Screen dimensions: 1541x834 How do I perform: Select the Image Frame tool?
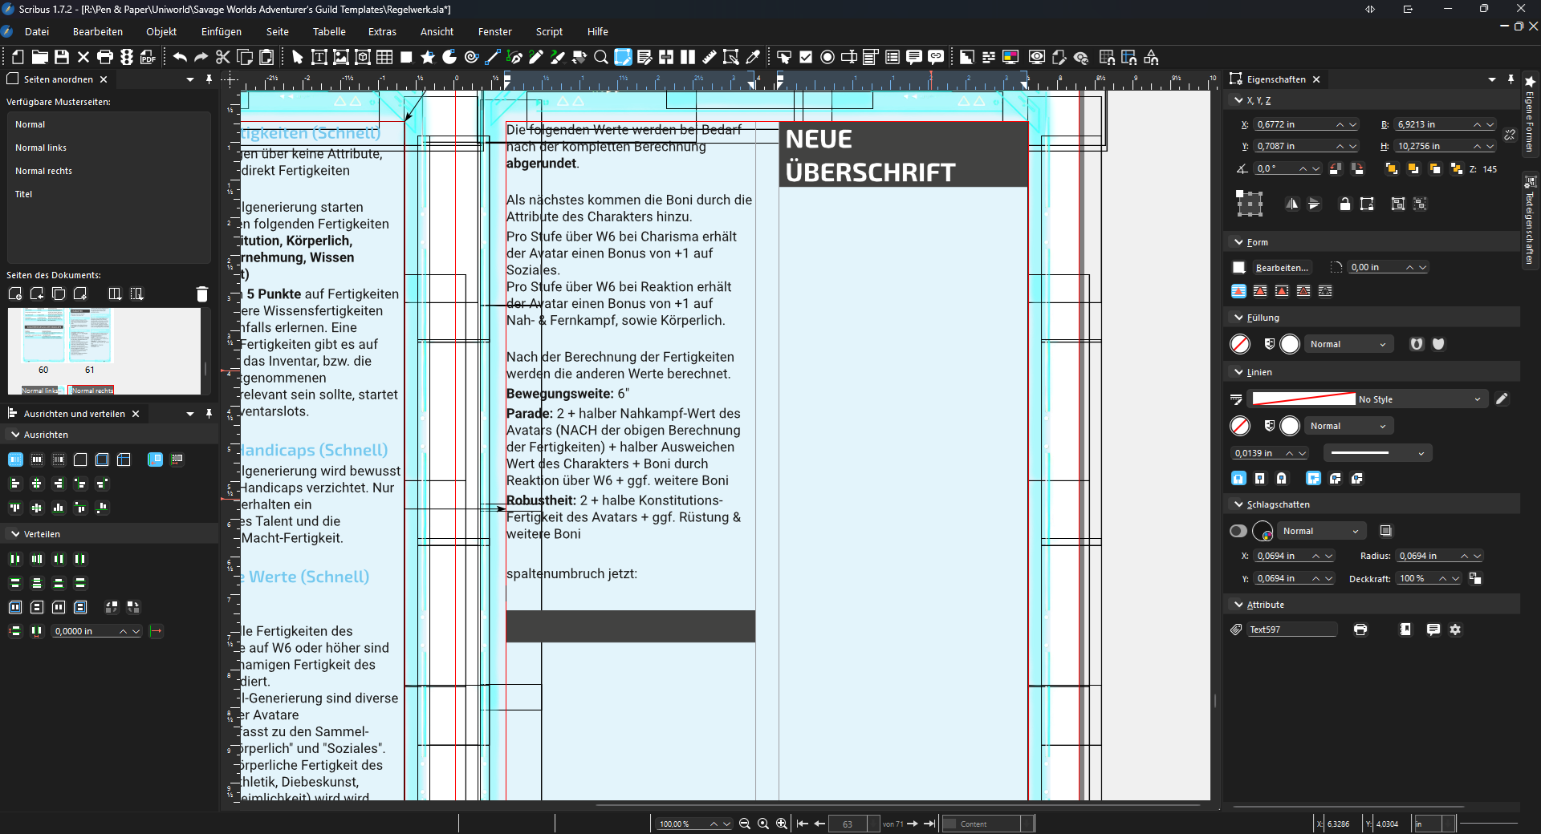tap(341, 57)
